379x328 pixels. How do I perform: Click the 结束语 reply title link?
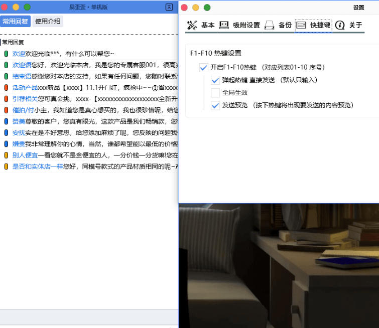click(x=22, y=76)
